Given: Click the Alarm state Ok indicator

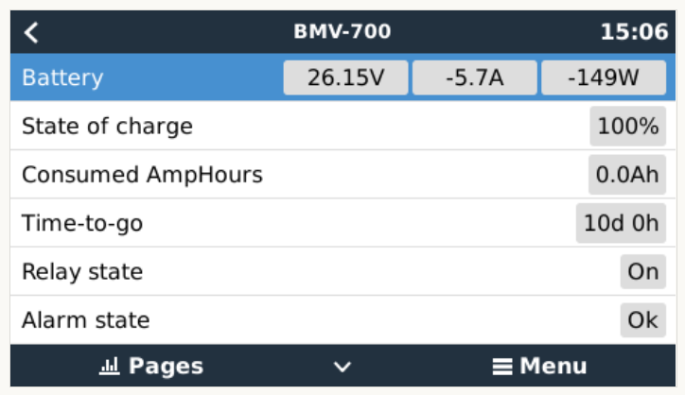Looking at the screenshot, I should click(642, 320).
